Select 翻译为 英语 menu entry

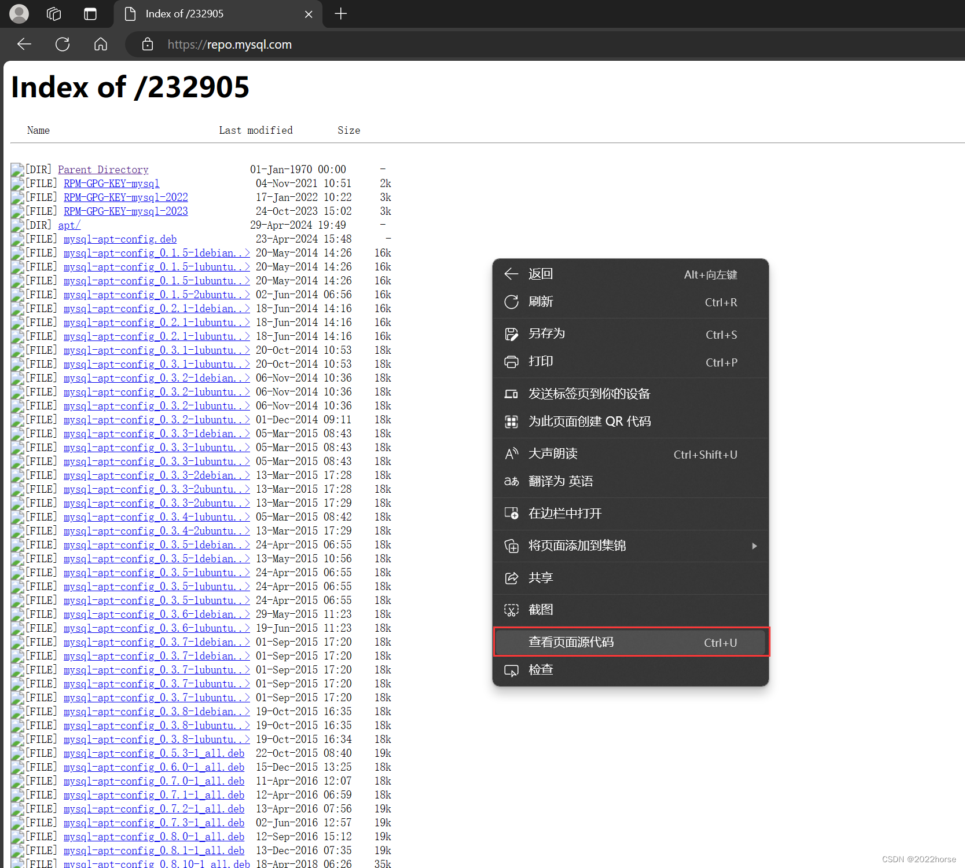click(630, 481)
